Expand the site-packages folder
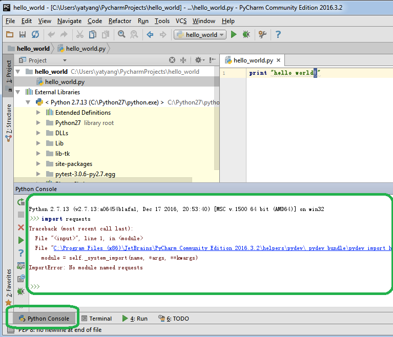 pyautogui.click(x=38, y=164)
